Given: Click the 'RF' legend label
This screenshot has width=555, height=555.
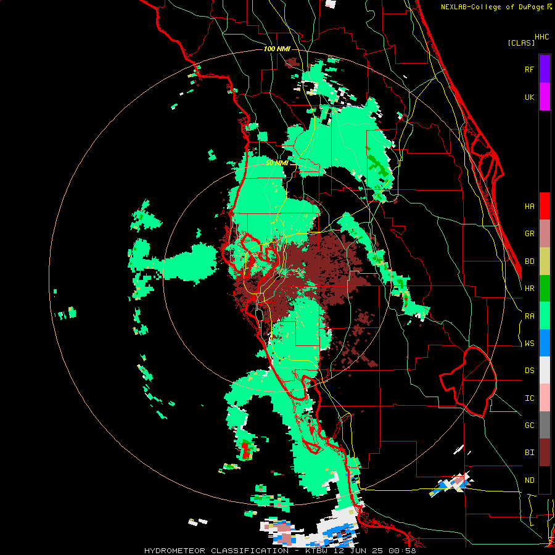Looking at the screenshot, I should tap(529, 69).
